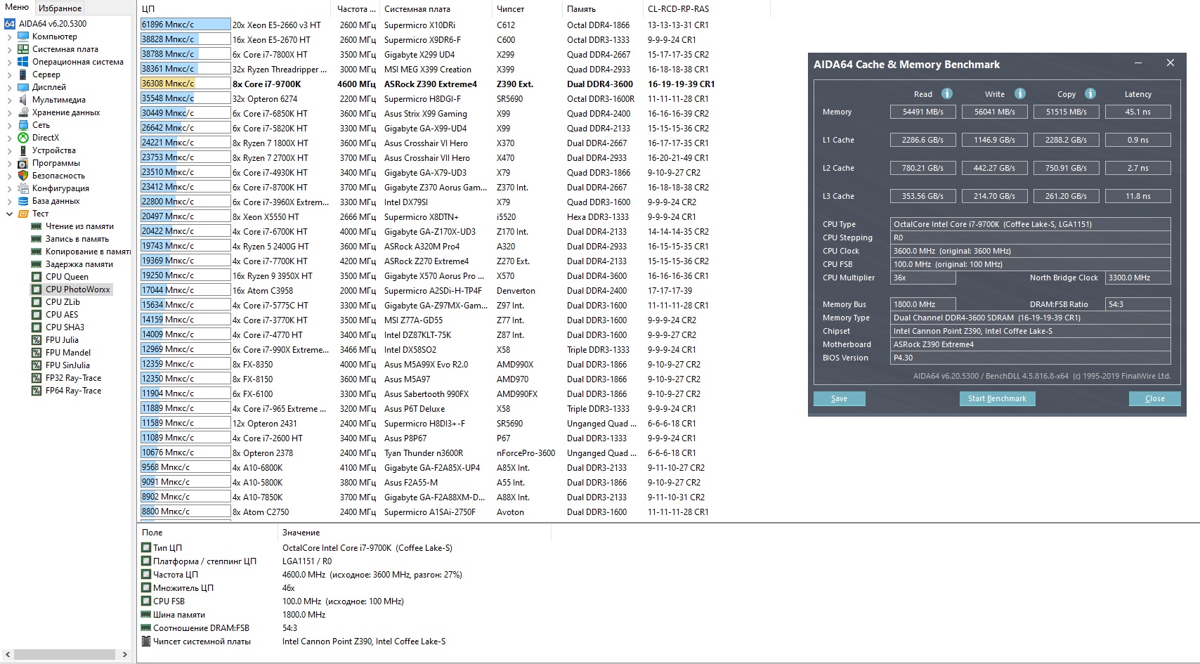The width and height of the screenshot is (1200, 664).
Task: Sort by the Частота column header
Action: click(x=356, y=9)
